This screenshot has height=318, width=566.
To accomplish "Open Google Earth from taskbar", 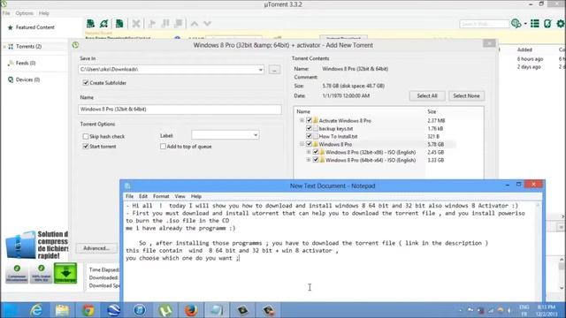I will pyautogui.click(x=114, y=310).
